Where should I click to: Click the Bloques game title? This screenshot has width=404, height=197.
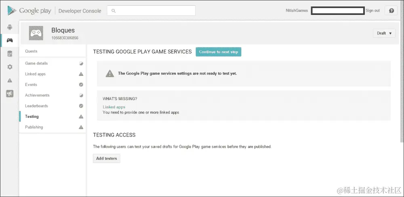pos(63,30)
